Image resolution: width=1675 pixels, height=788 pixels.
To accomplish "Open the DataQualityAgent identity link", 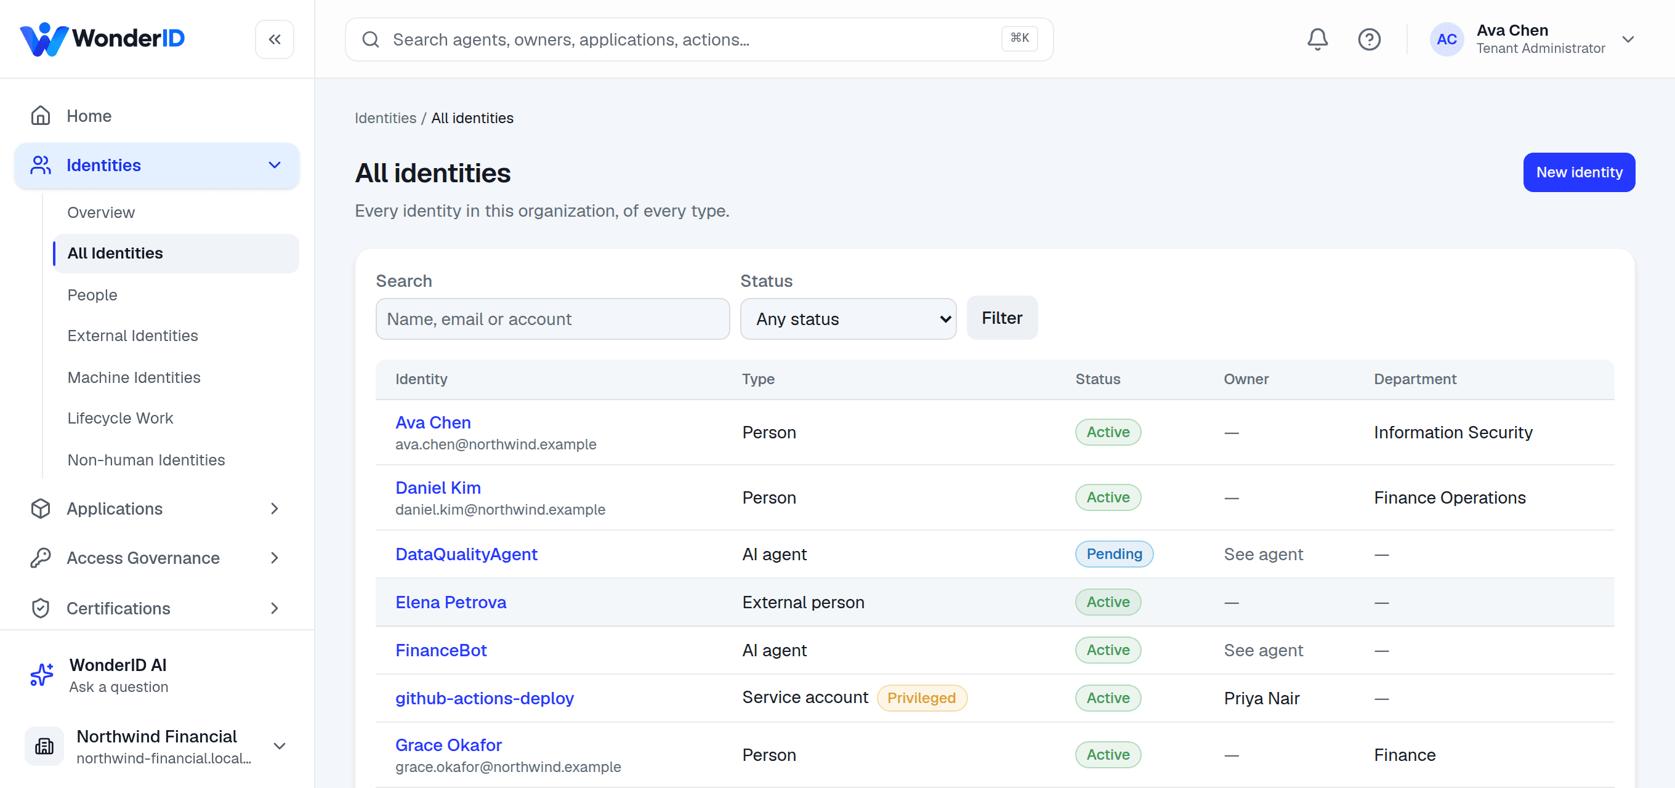I will point(466,554).
